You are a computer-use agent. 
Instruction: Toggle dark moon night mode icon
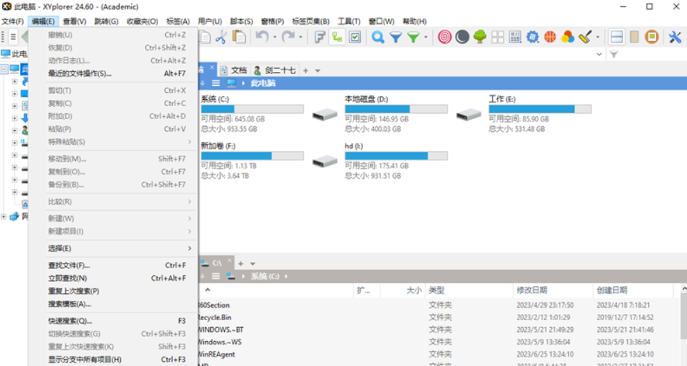click(461, 37)
